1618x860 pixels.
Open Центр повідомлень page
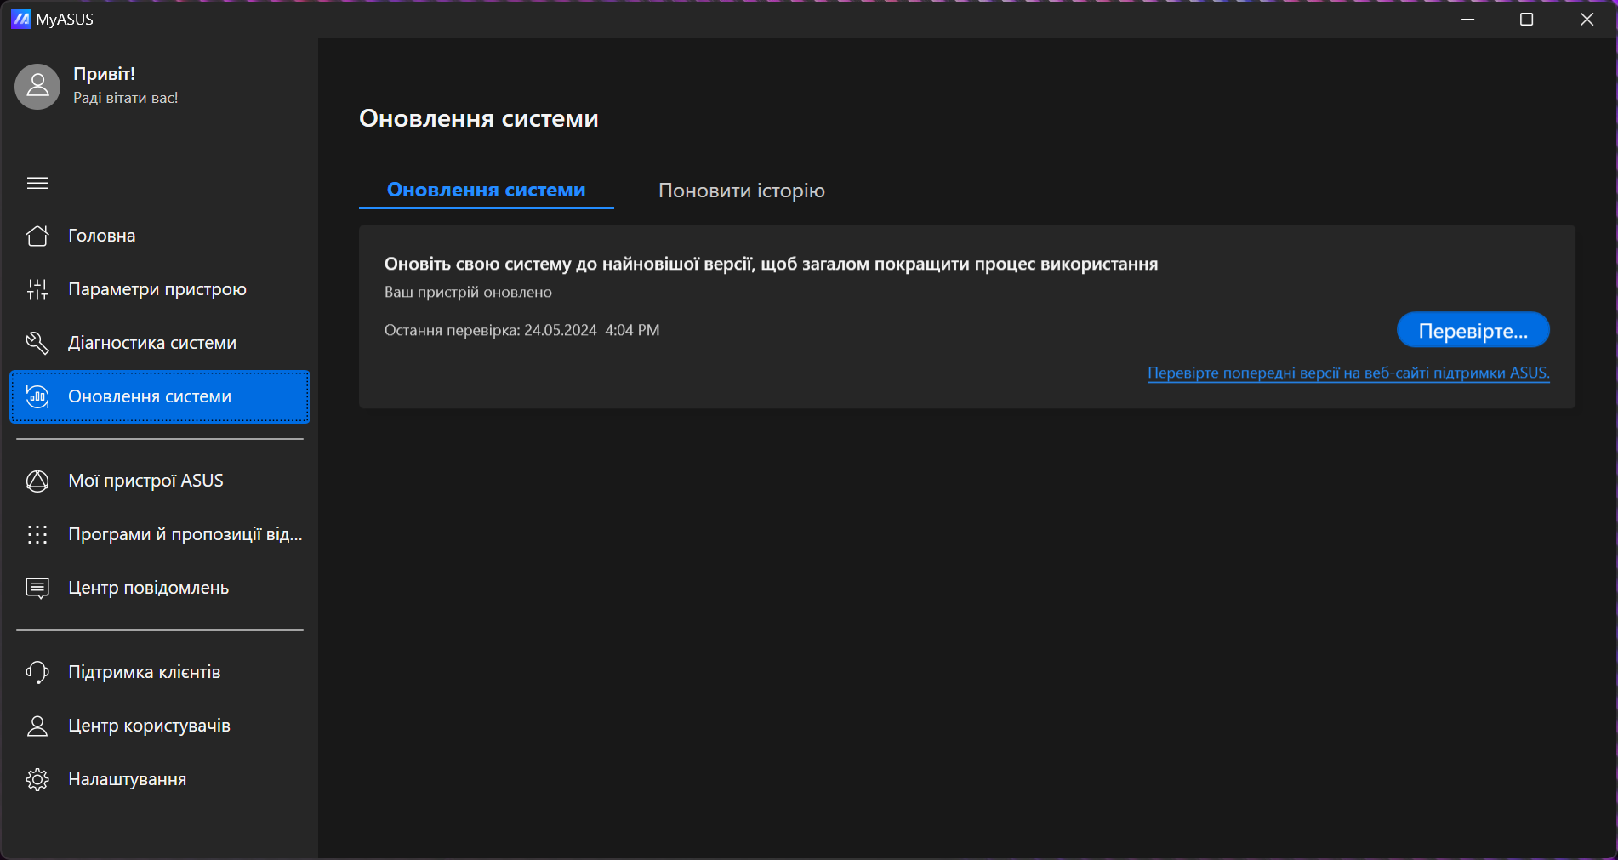coord(160,588)
